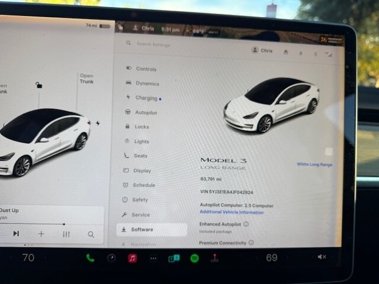Viewport: 379px width, 284px height.
Task: Open the Arcade joystick app
Action: click(x=215, y=258)
